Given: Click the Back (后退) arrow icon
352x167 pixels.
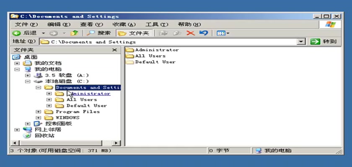Looking at the screenshot, I should point(17,33).
